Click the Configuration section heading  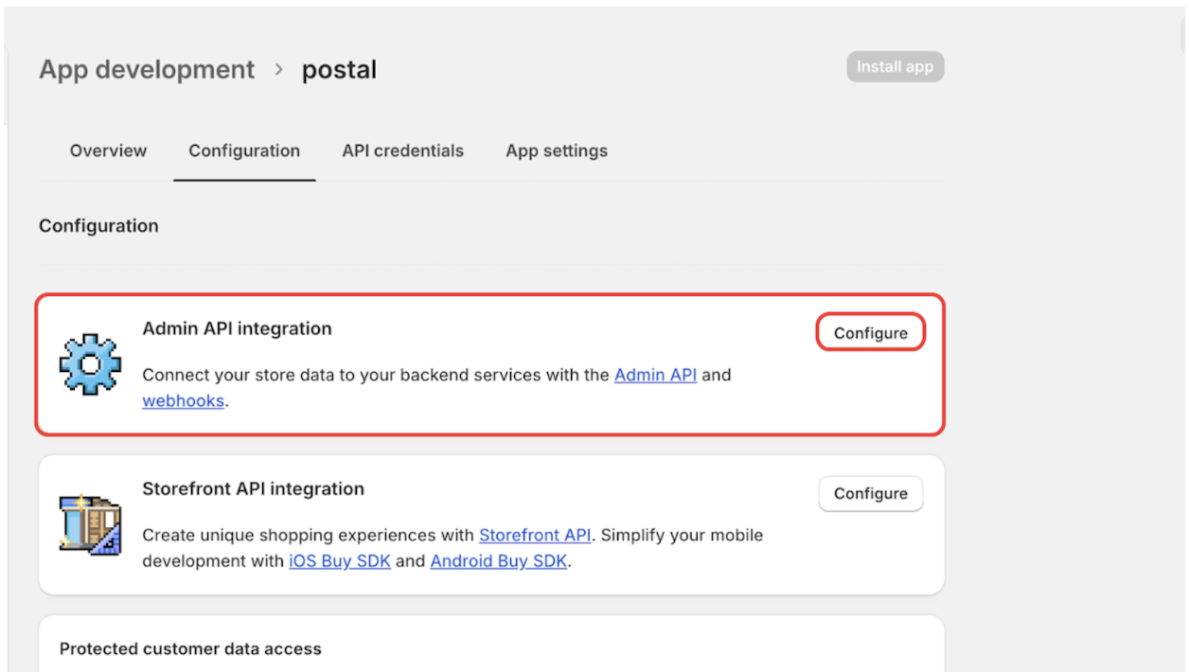pos(98,225)
